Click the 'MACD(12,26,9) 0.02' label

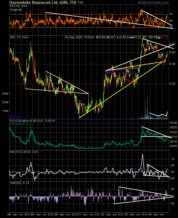point(24,152)
